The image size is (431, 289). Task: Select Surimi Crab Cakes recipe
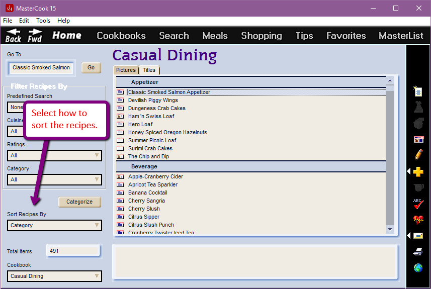pyautogui.click(x=150, y=148)
